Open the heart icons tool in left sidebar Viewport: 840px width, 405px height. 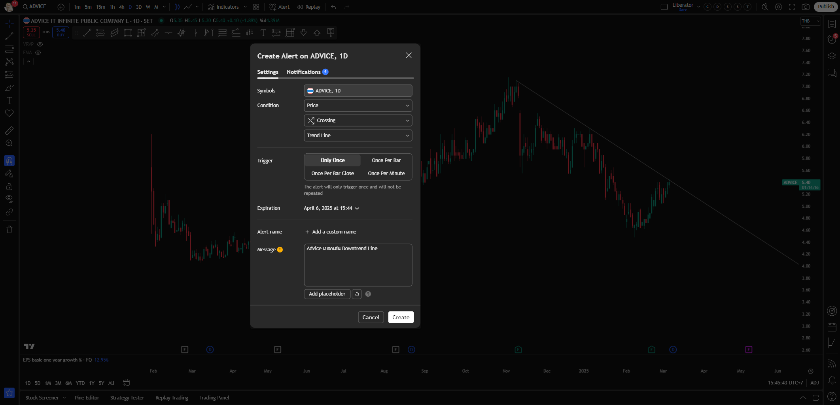(x=9, y=113)
